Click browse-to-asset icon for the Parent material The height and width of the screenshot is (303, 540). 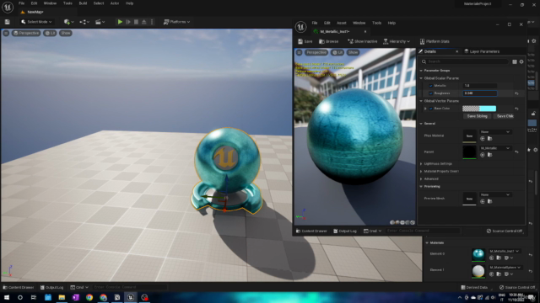click(x=489, y=155)
